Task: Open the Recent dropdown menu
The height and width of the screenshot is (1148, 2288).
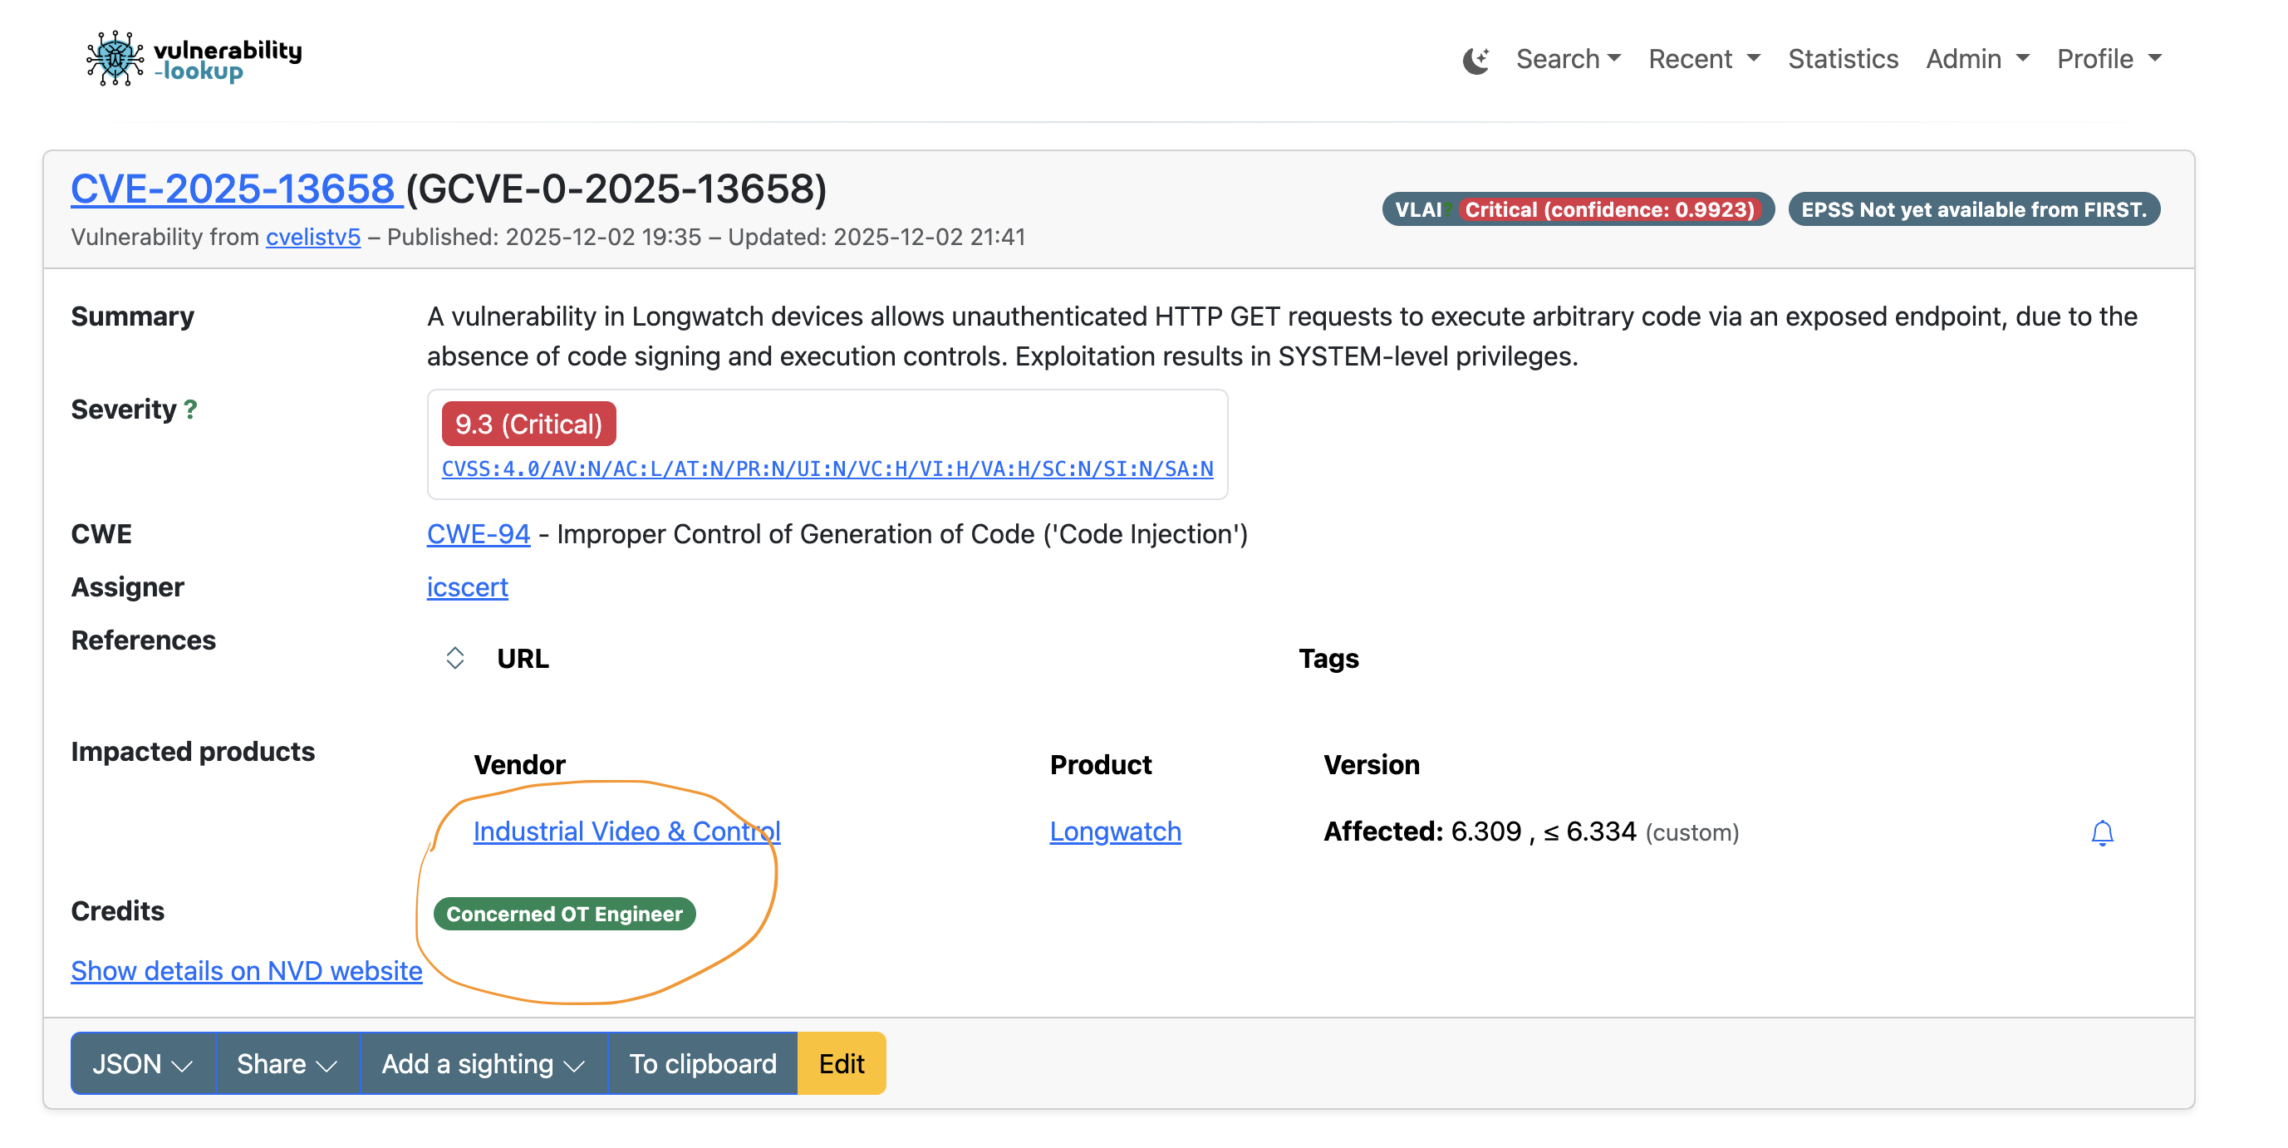Action: coord(1702,59)
